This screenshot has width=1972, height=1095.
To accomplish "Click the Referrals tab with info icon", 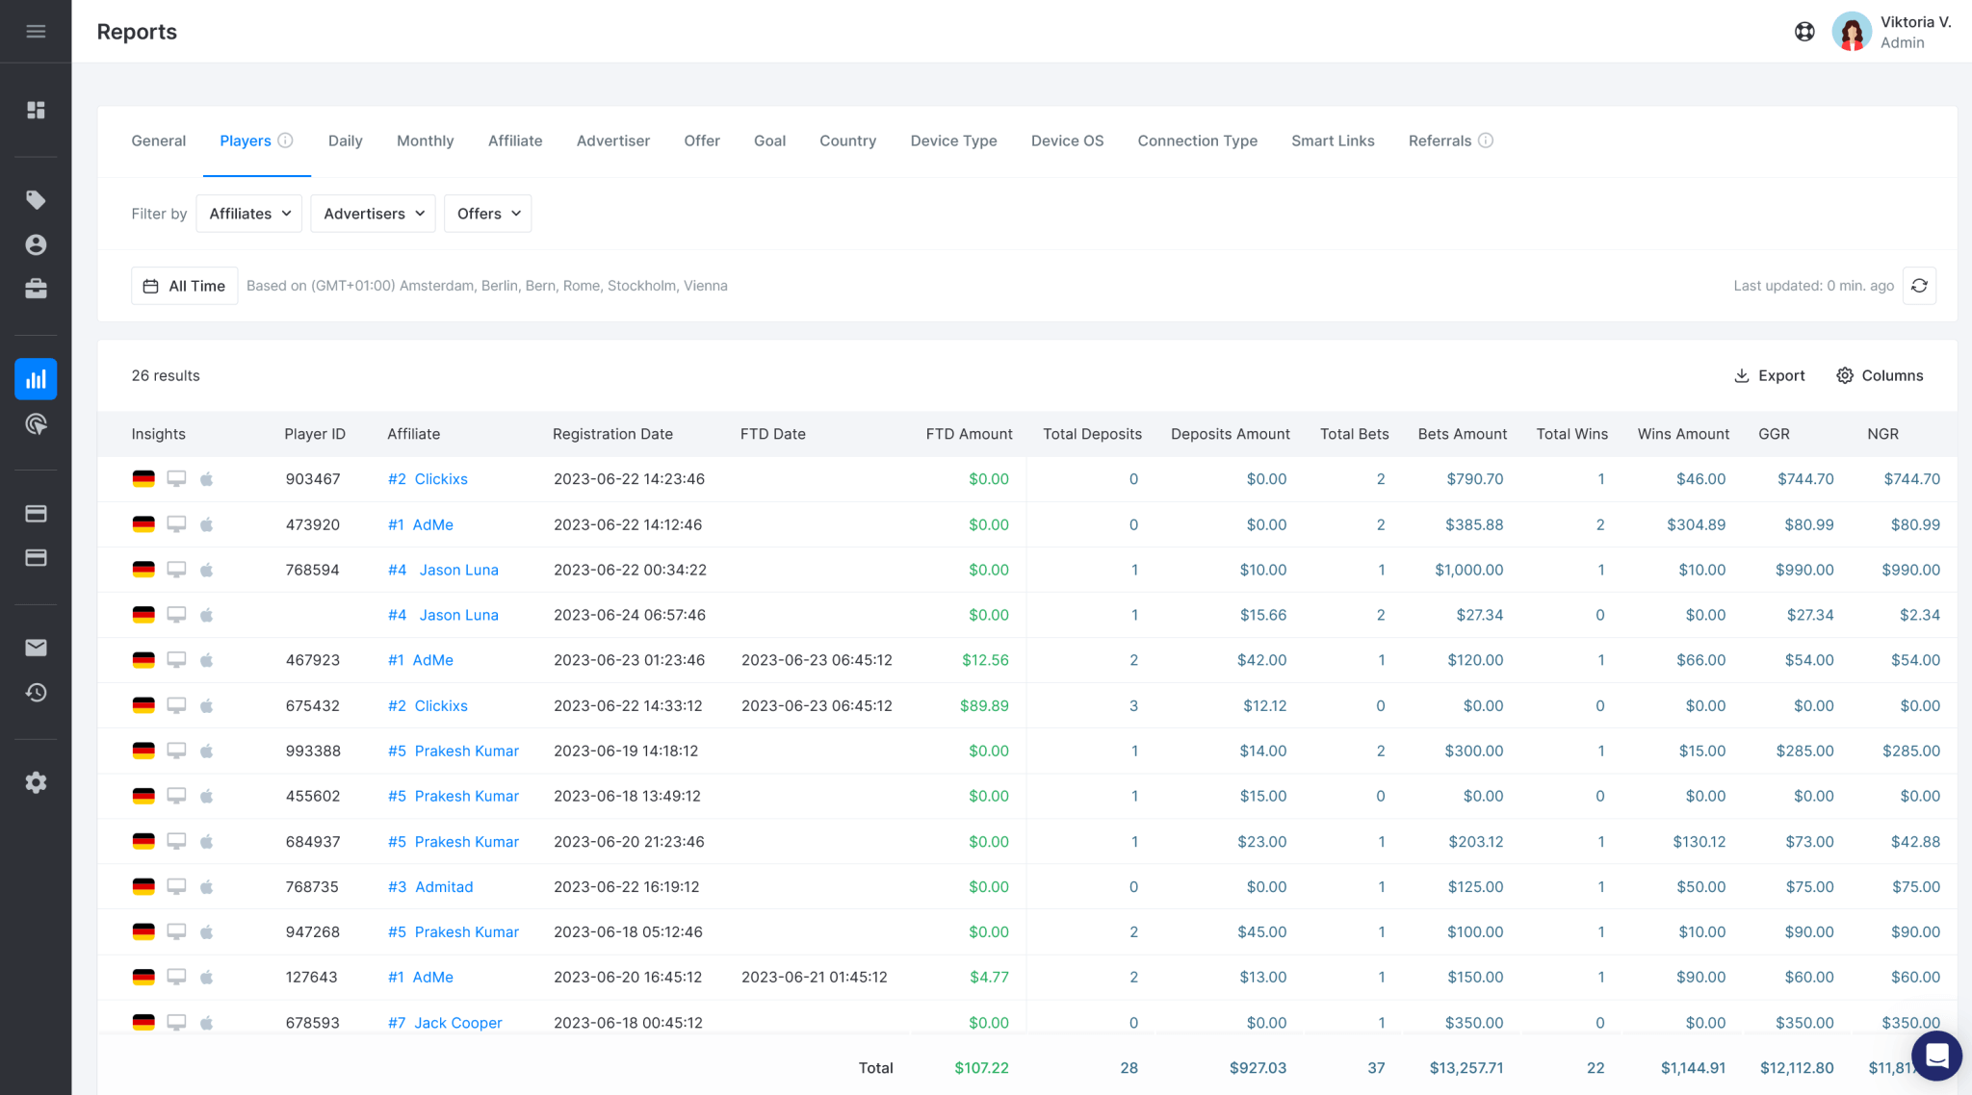I will (x=1450, y=140).
